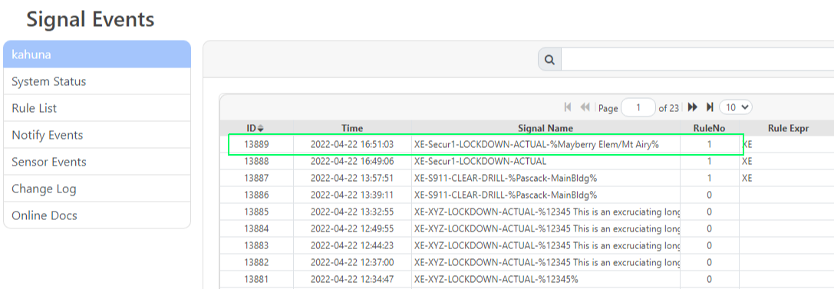Click the RuleNo column header
This screenshot has height=289, width=834.
pyautogui.click(x=709, y=128)
